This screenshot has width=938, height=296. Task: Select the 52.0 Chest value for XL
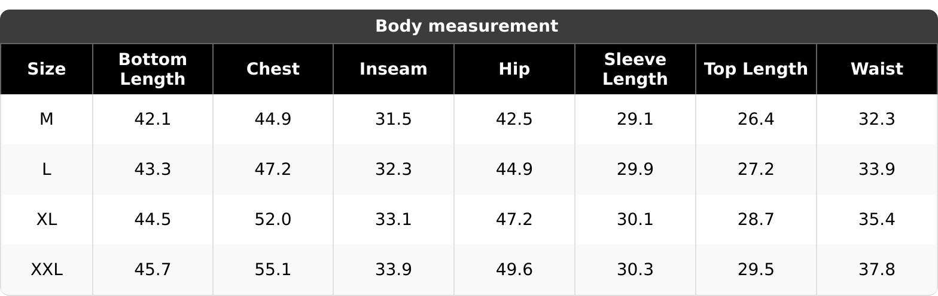tap(273, 220)
